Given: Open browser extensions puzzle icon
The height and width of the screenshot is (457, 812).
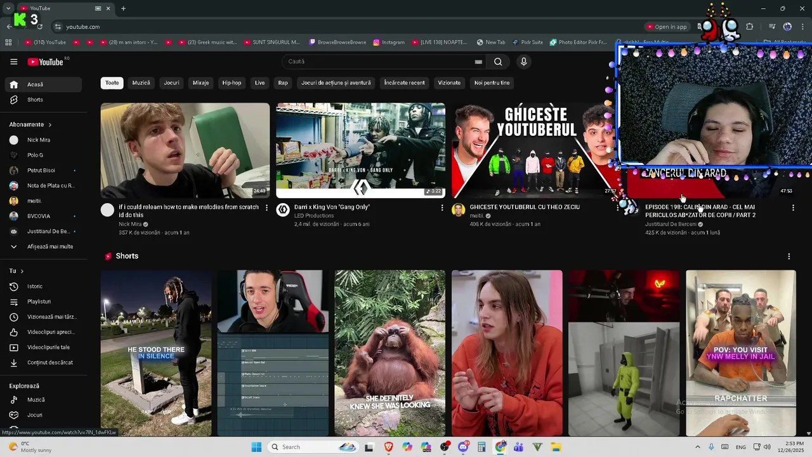Looking at the screenshot, I should click(x=750, y=27).
